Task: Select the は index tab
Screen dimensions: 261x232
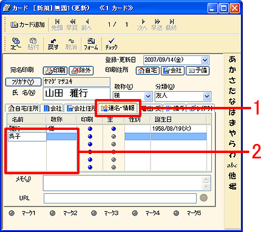Action: [232, 112]
